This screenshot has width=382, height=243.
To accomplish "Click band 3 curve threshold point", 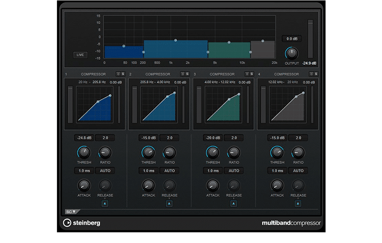I will [x=229, y=99].
